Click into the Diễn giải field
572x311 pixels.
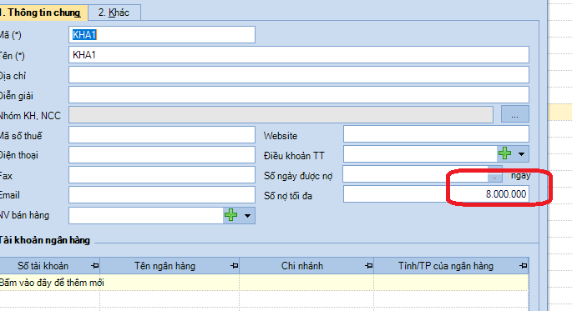pyautogui.click(x=299, y=95)
